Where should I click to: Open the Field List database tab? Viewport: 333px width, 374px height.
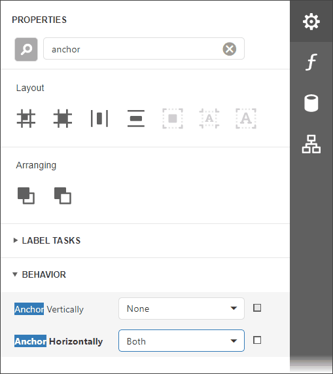[x=311, y=103]
